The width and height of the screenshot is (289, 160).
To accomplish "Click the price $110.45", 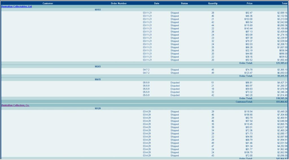I will [248, 124].
